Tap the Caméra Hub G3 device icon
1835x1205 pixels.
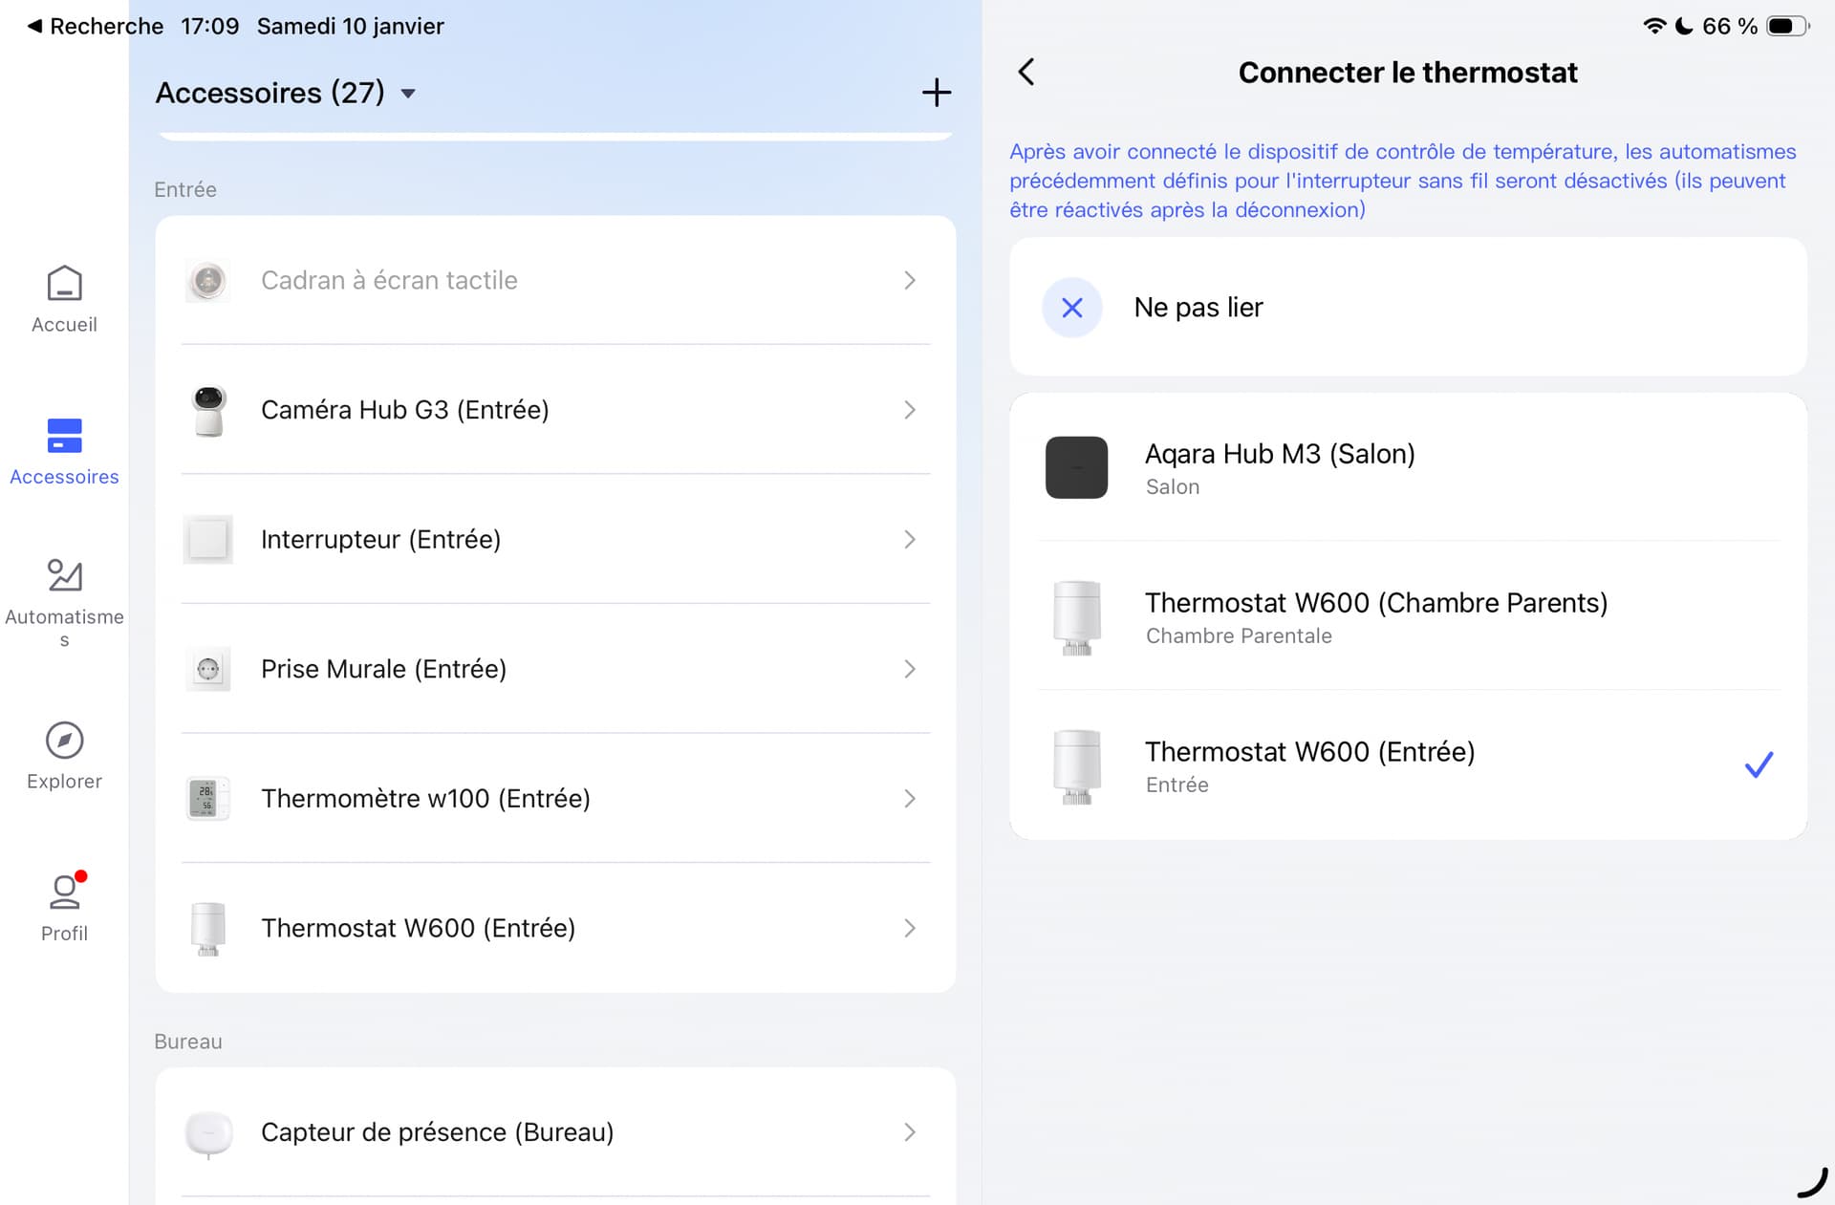[x=208, y=410]
